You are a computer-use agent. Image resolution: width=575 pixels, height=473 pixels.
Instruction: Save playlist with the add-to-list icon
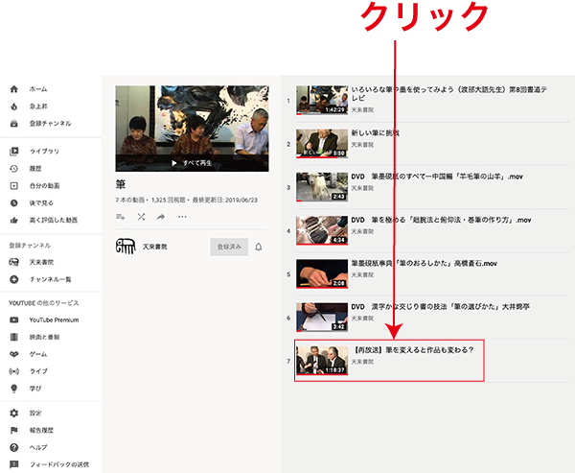coord(121,217)
